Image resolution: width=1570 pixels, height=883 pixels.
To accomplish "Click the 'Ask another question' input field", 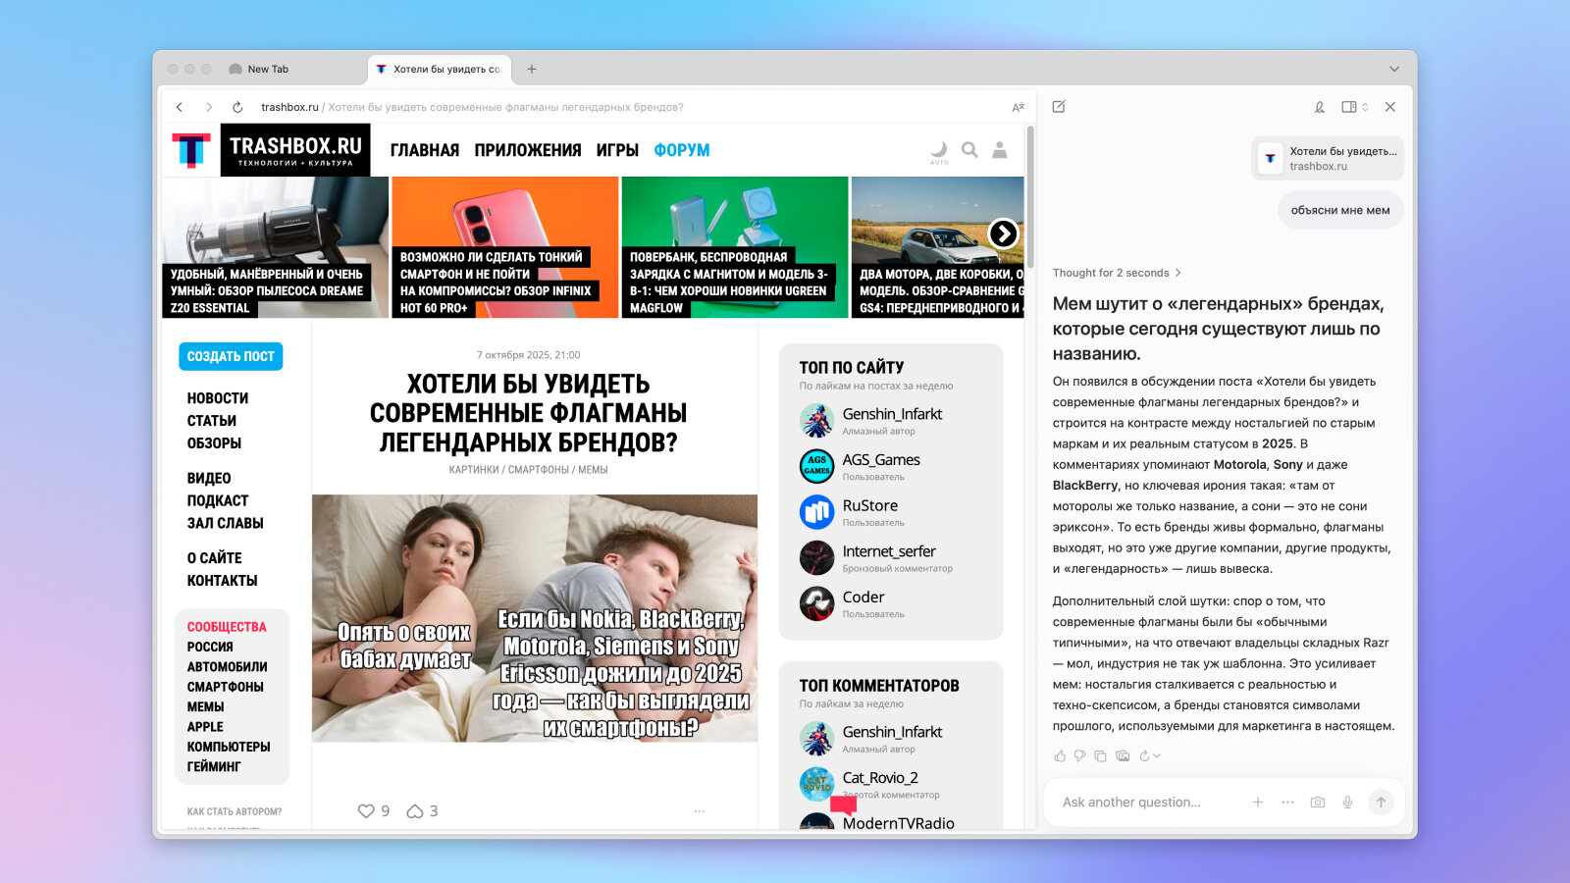I will pyautogui.click(x=1148, y=803).
